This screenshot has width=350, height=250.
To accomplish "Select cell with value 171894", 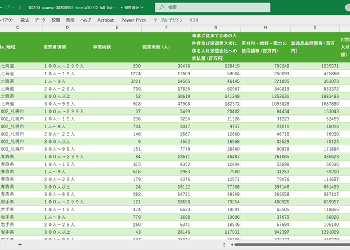I will [x=315, y=149].
